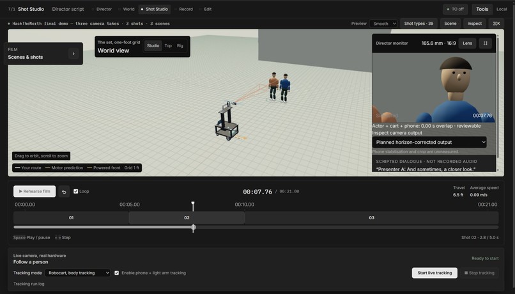Image resolution: width=515 pixels, height=294 pixels.
Task: Switch world view to Rig
Action: click(x=180, y=45)
